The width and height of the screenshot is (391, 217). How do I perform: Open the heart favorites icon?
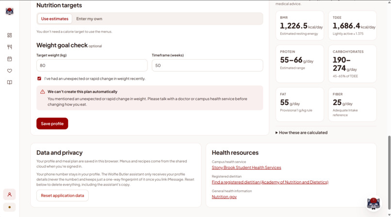coord(10,71)
